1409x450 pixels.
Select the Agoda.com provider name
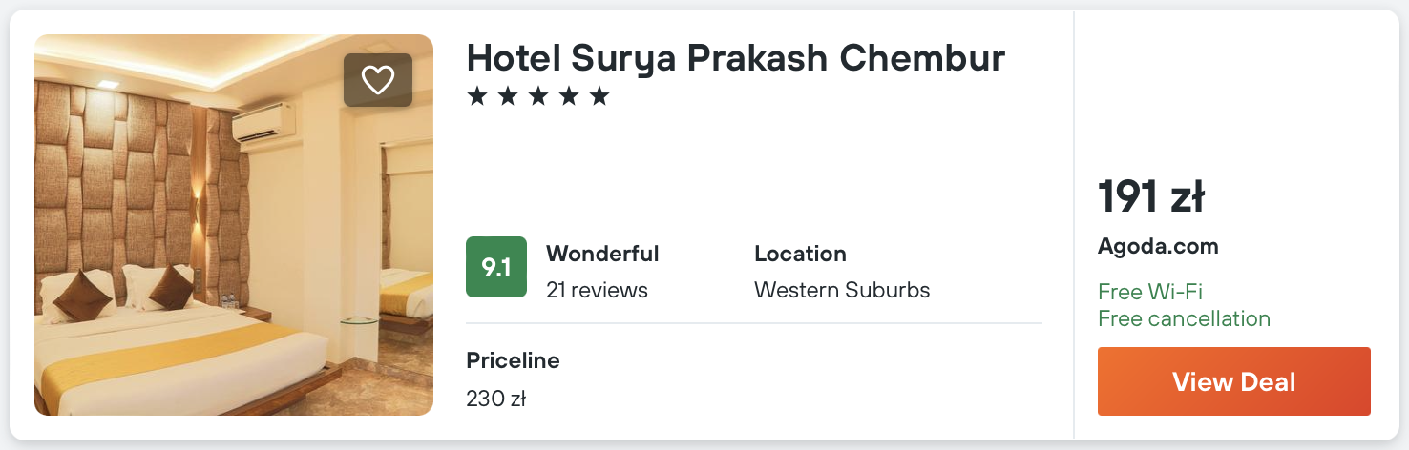coord(1158,246)
